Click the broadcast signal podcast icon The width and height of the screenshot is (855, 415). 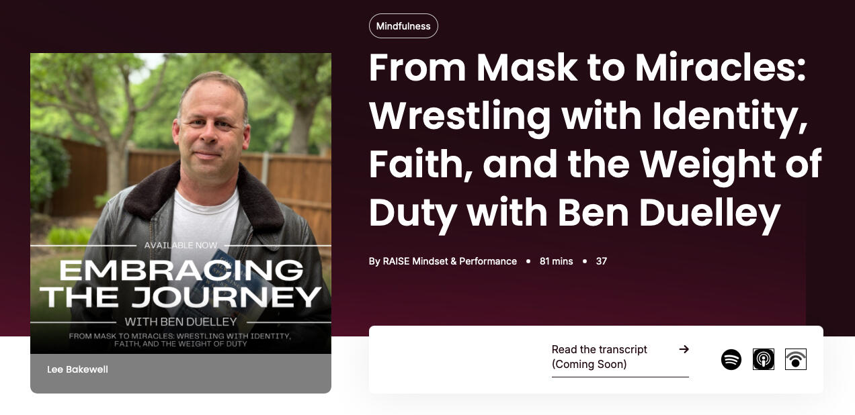(796, 359)
